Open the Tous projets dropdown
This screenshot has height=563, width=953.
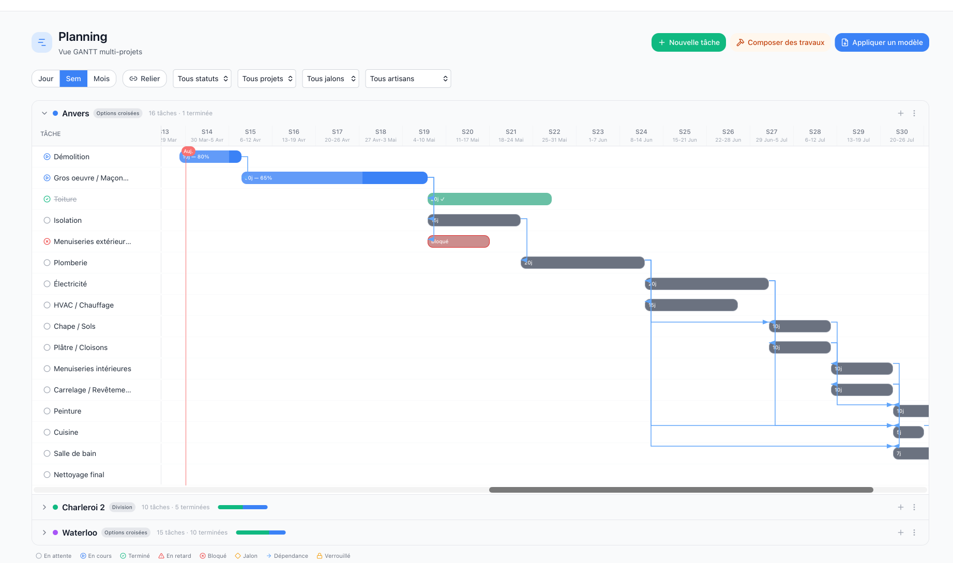tap(266, 79)
